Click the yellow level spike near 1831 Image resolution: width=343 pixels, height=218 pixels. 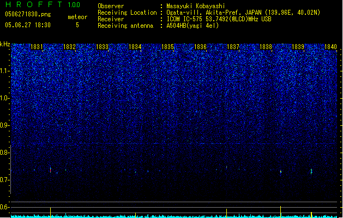tap(51, 213)
